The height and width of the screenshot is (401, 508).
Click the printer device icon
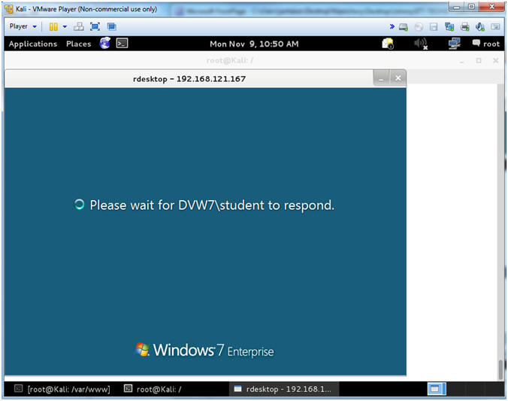click(x=465, y=26)
